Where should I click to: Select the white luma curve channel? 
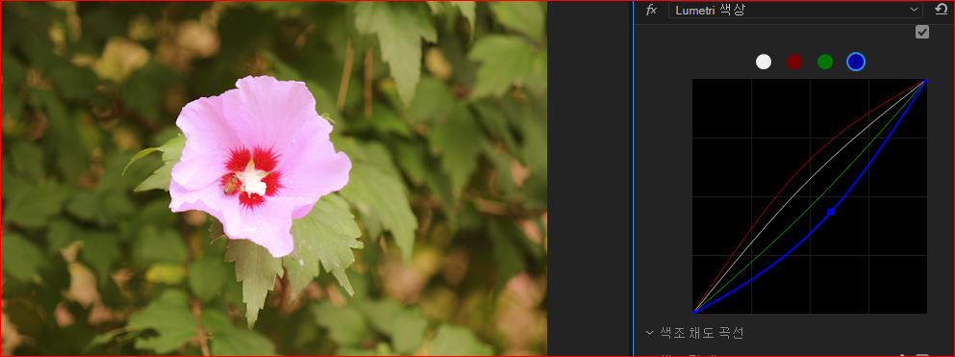point(764,62)
